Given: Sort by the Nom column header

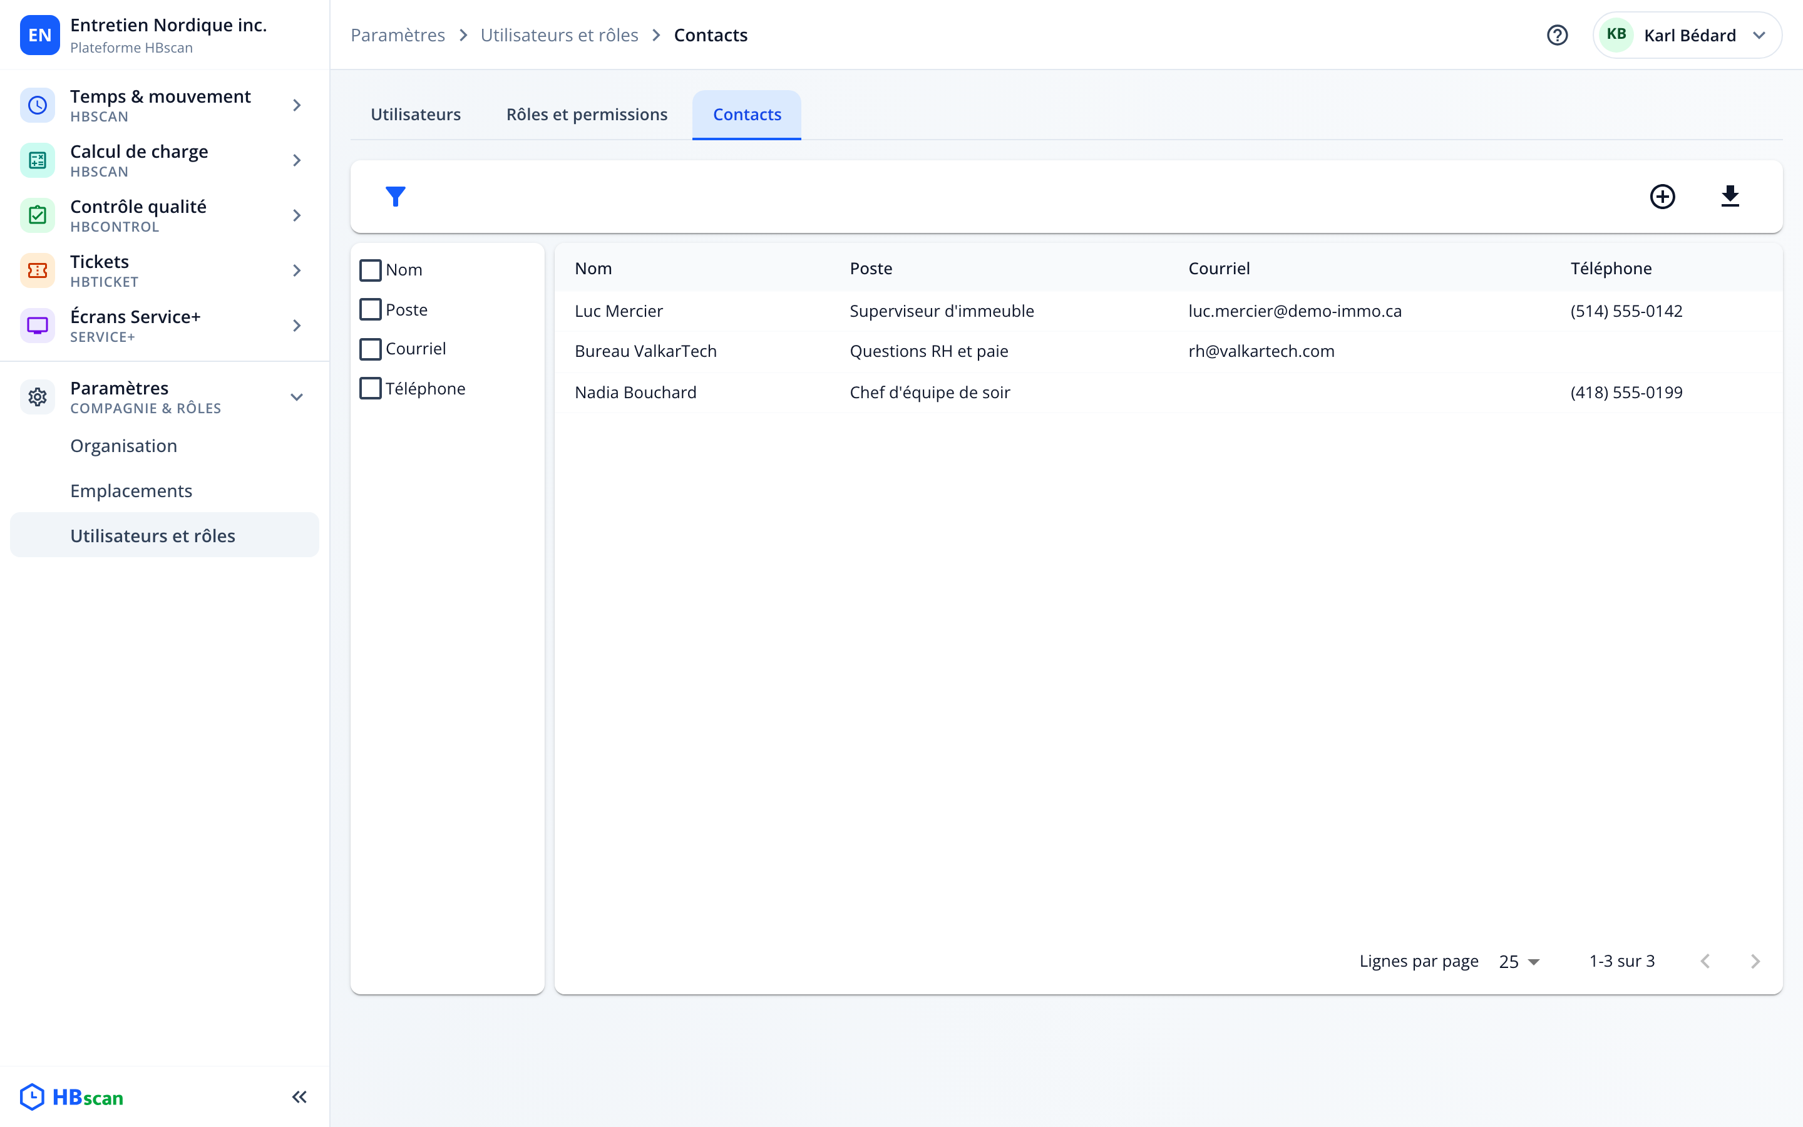Looking at the screenshot, I should click(593, 269).
